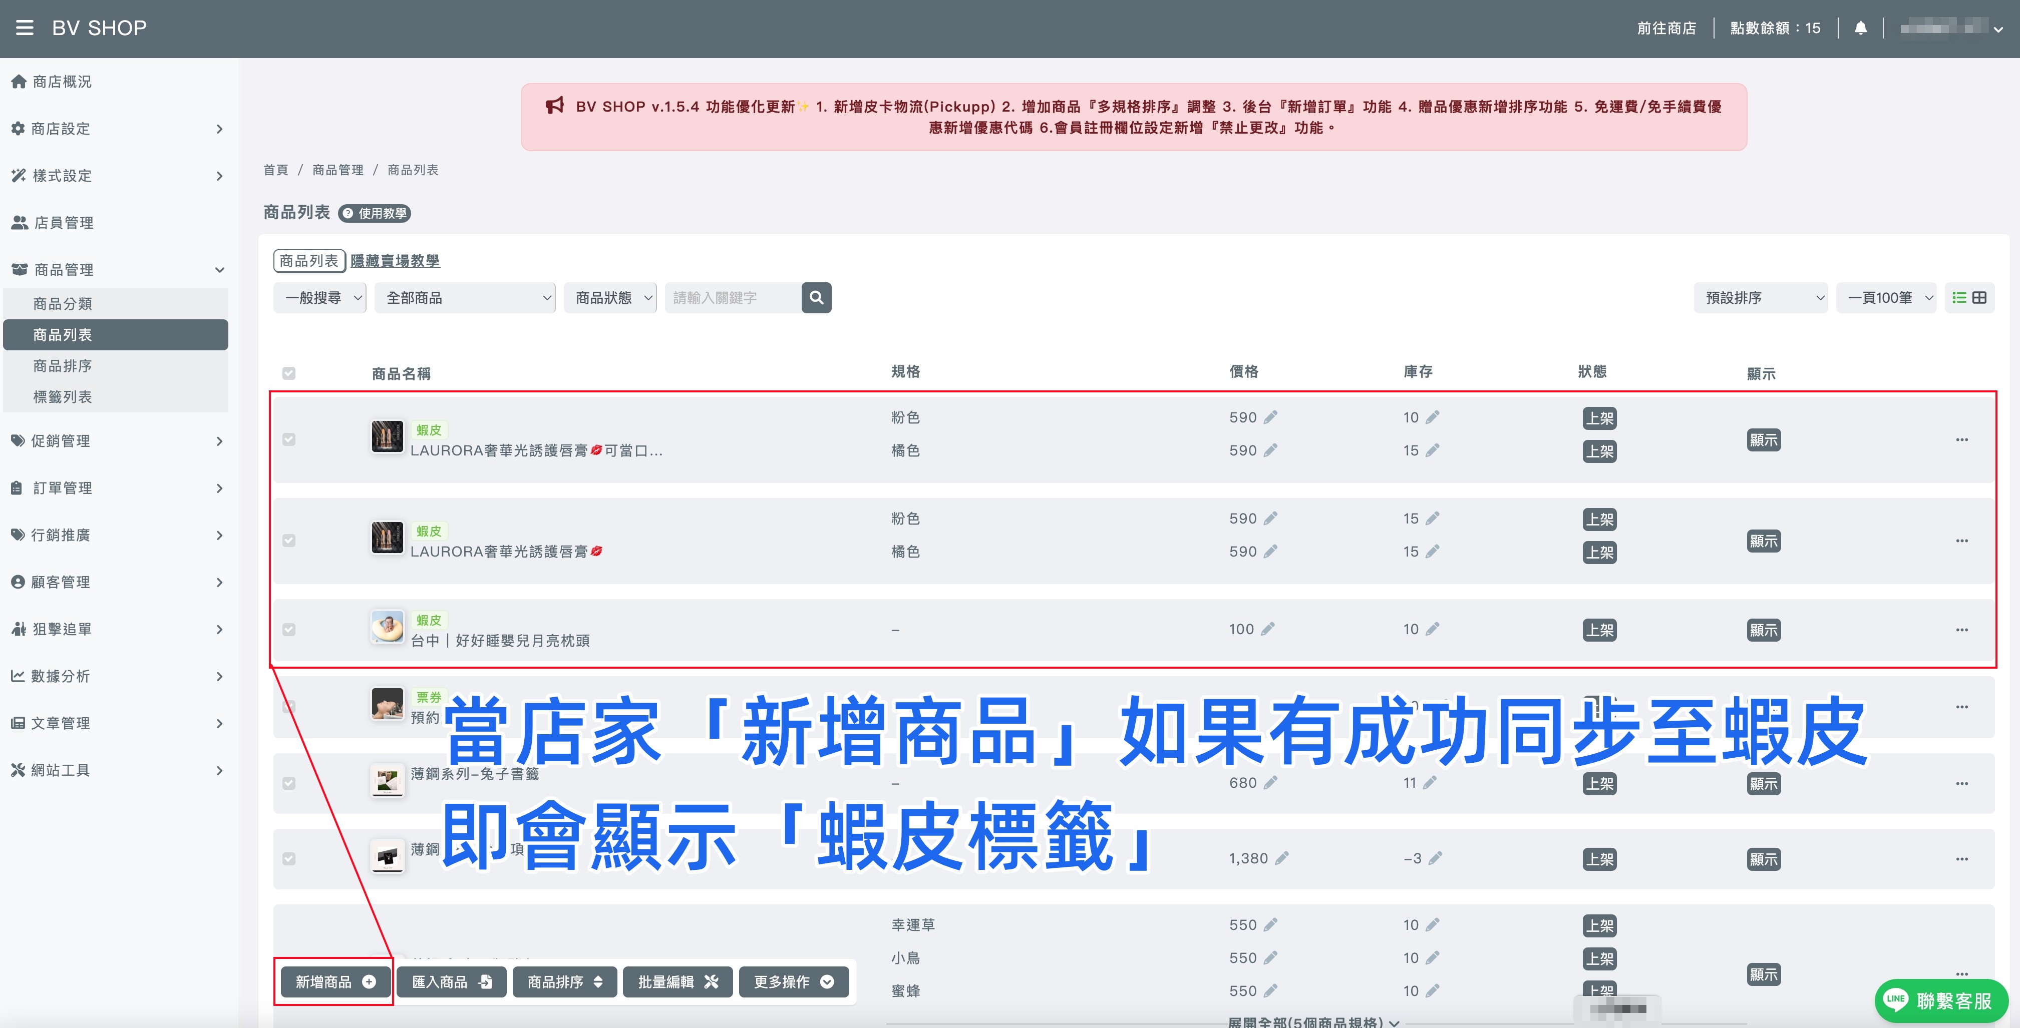Open the 一頁100筆 page size dropdown

(x=1886, y=298)
